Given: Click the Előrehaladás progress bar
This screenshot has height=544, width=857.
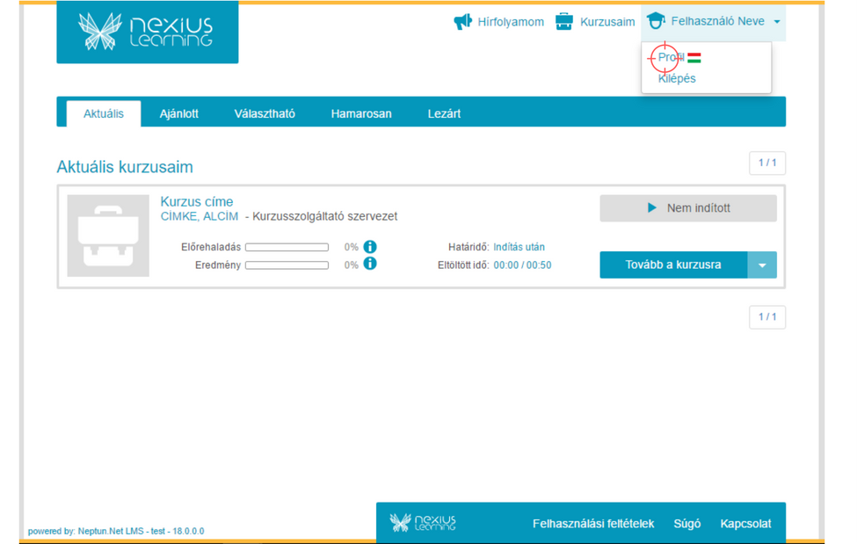Looking at the screenshot, I should (x=287, y=248).
